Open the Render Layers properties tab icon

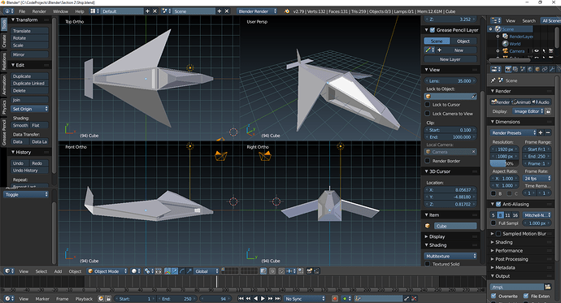(515, 69)
